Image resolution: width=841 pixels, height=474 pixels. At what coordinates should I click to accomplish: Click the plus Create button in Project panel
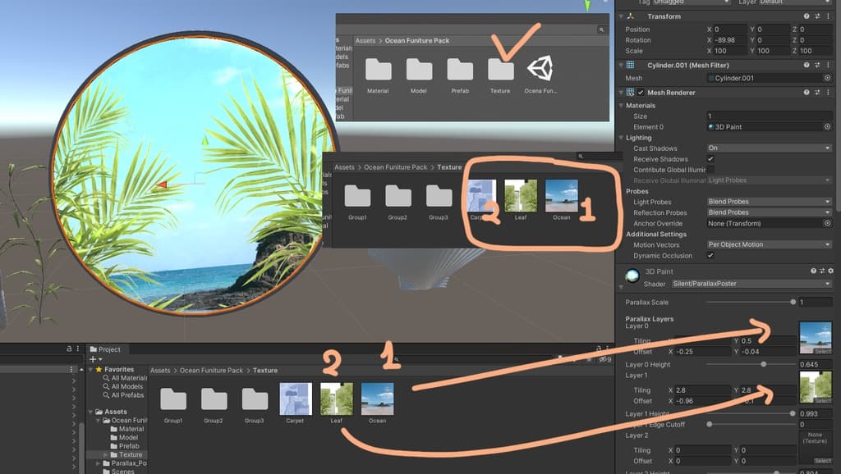click(x=94, y=359)
